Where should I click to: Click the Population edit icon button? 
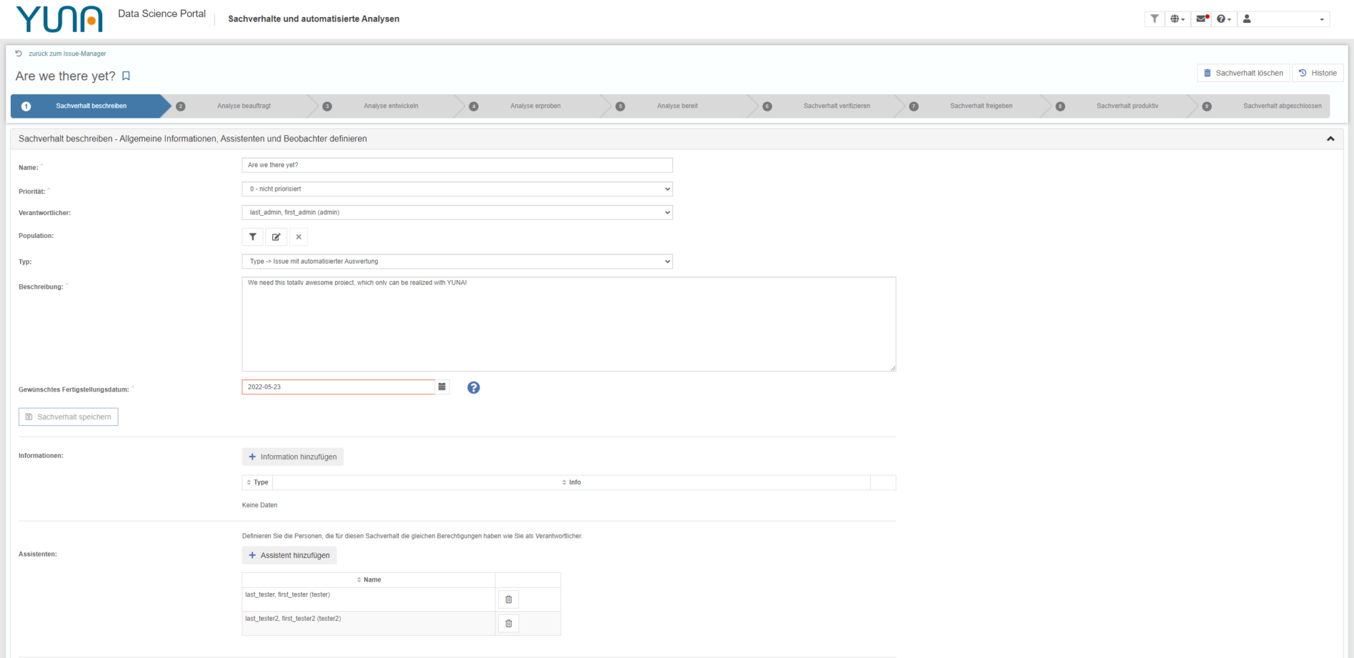(x=276, y=237)
